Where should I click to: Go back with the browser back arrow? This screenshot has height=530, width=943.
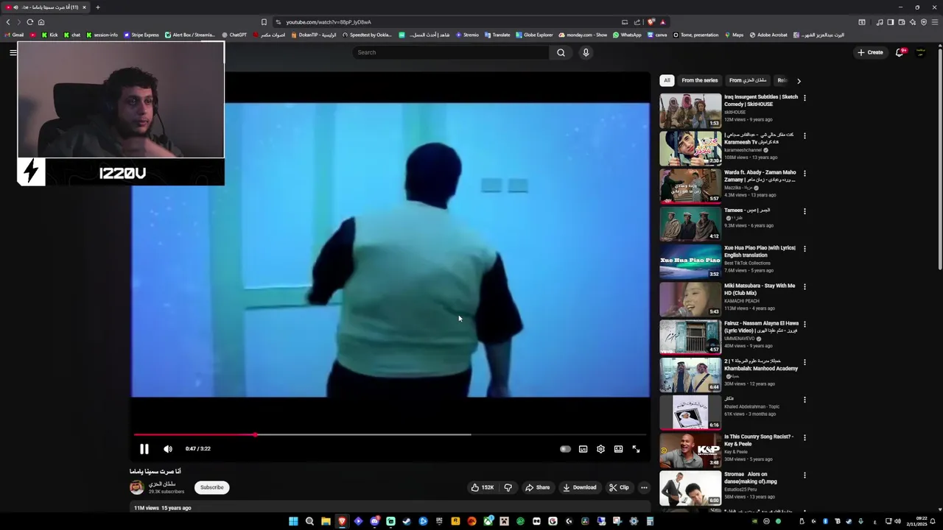pos(8,22)
